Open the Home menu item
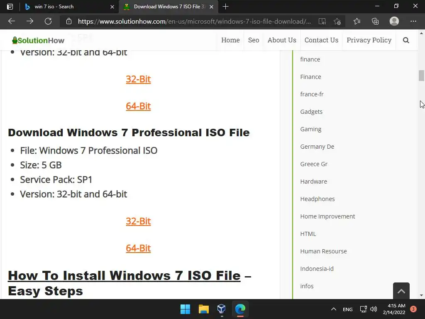 click(x=230, y=40)
